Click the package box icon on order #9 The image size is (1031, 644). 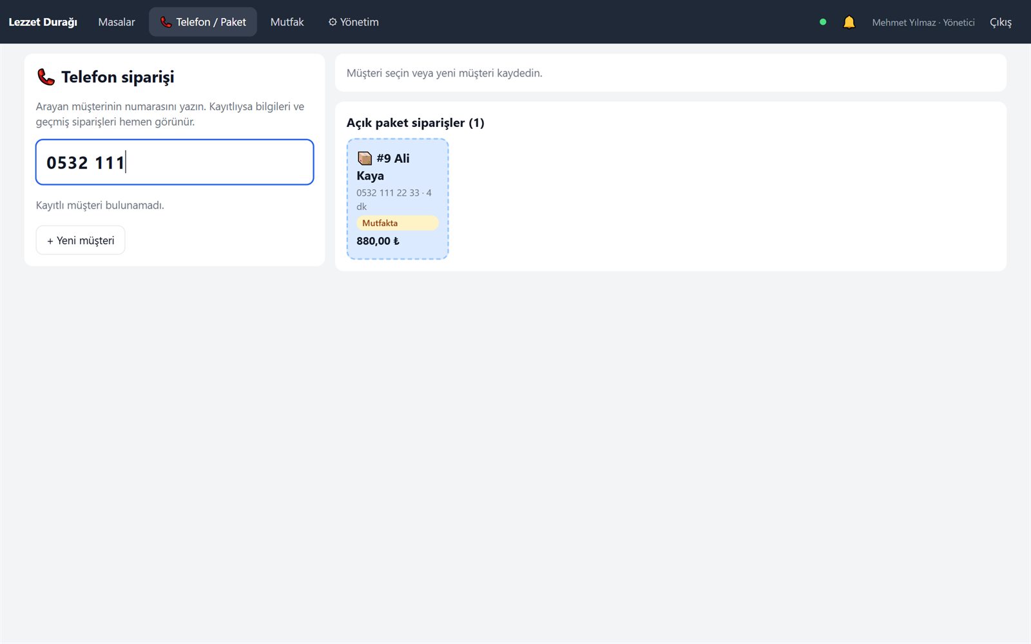coord(365,158)
